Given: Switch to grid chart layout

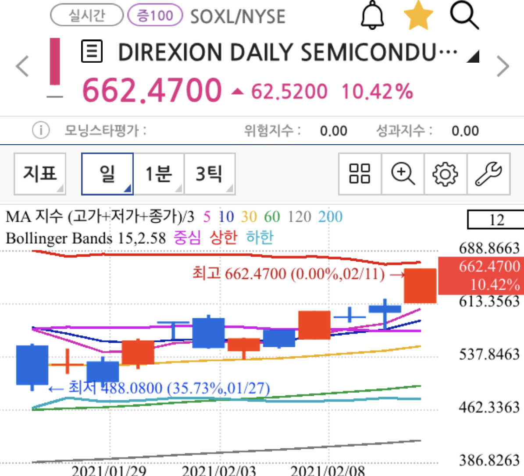Looking at the screenshot, I should click(x=360, y=174).
